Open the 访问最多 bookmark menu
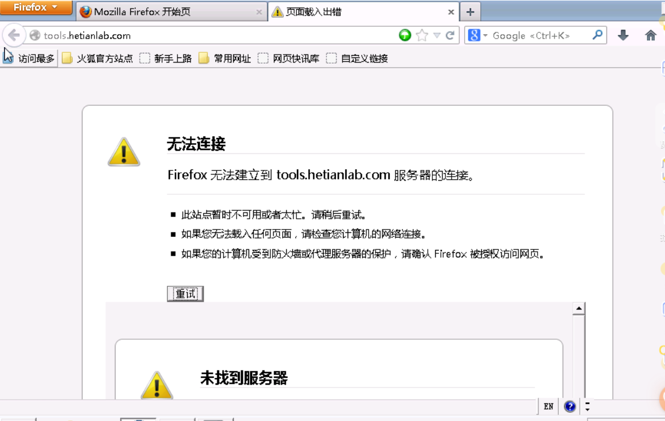 click(x=29, y=59)
